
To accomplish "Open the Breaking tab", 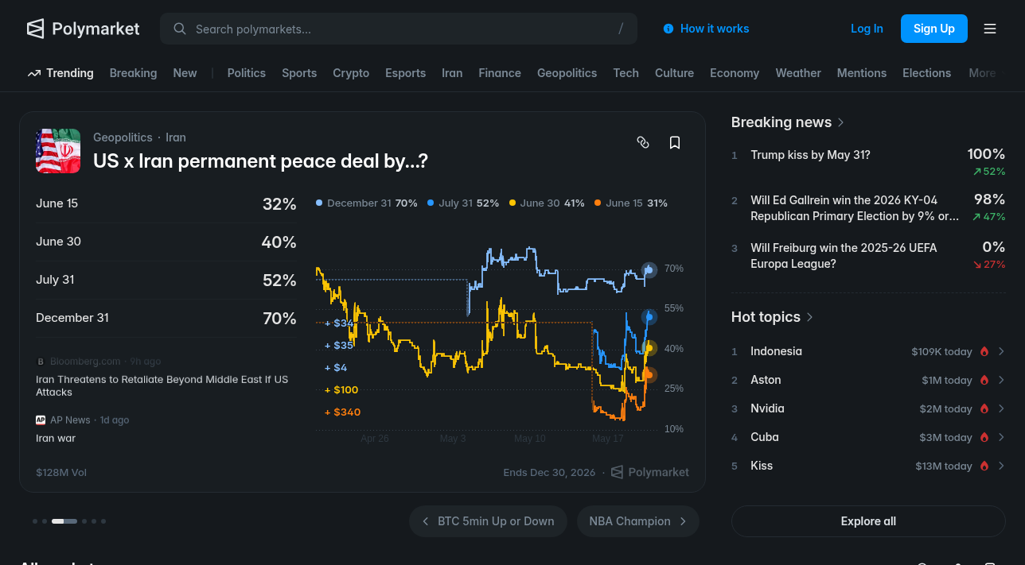I will tap(133, 73).
